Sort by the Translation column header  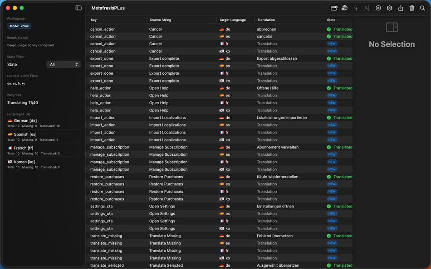coord(266,20)
